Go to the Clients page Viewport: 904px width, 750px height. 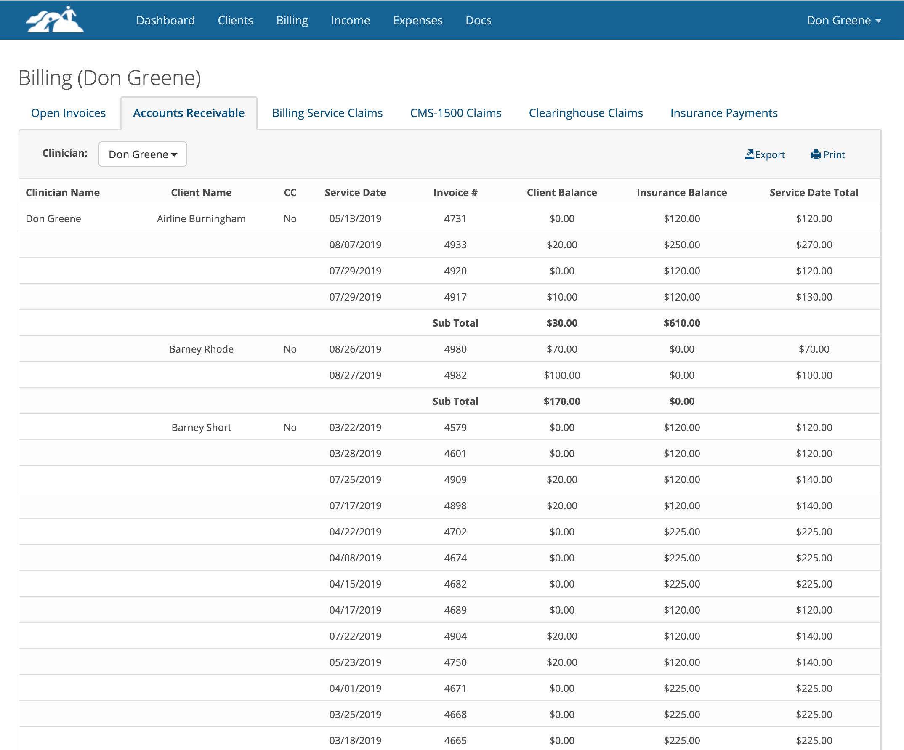tap(235, 20)
